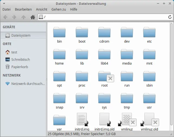Click the Home folder toolbar icon
The image size is (174, 137).
[33, 17]
